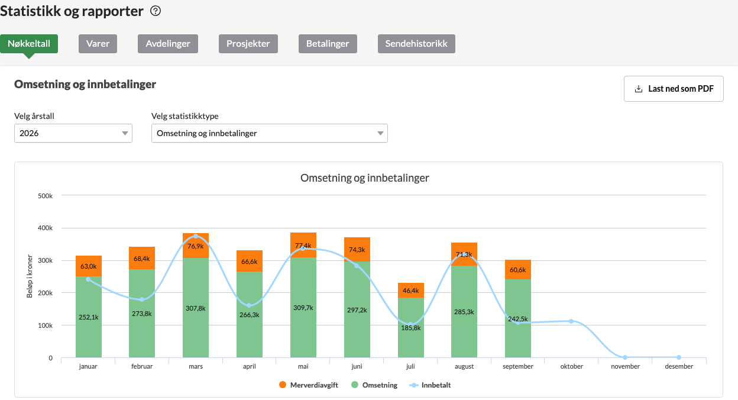Click the oktober x-axis label

point(572,366)
